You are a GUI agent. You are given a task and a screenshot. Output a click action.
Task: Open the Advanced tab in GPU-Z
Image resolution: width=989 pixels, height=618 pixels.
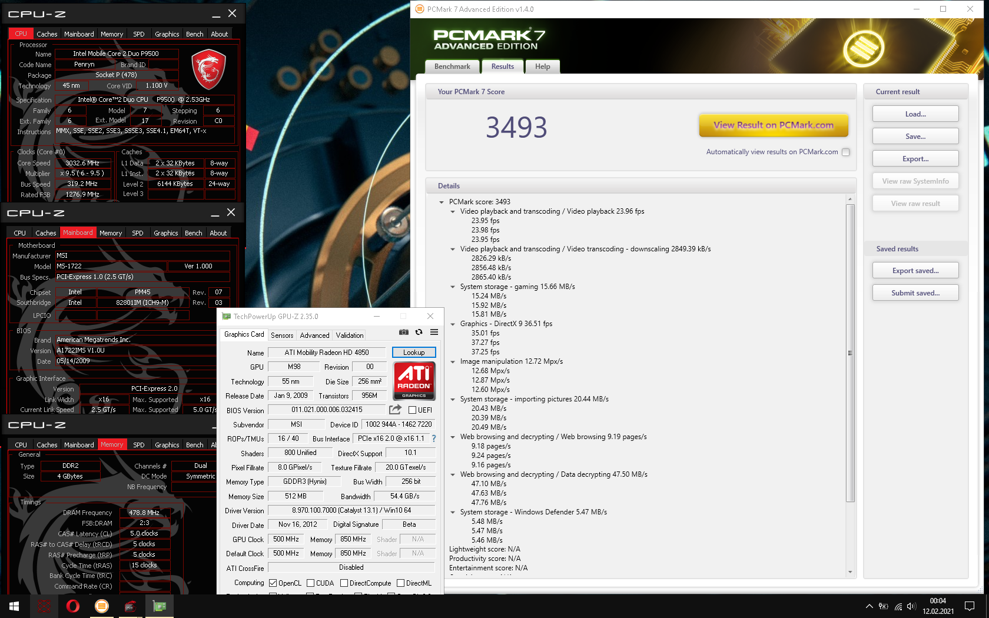[315, 335]
